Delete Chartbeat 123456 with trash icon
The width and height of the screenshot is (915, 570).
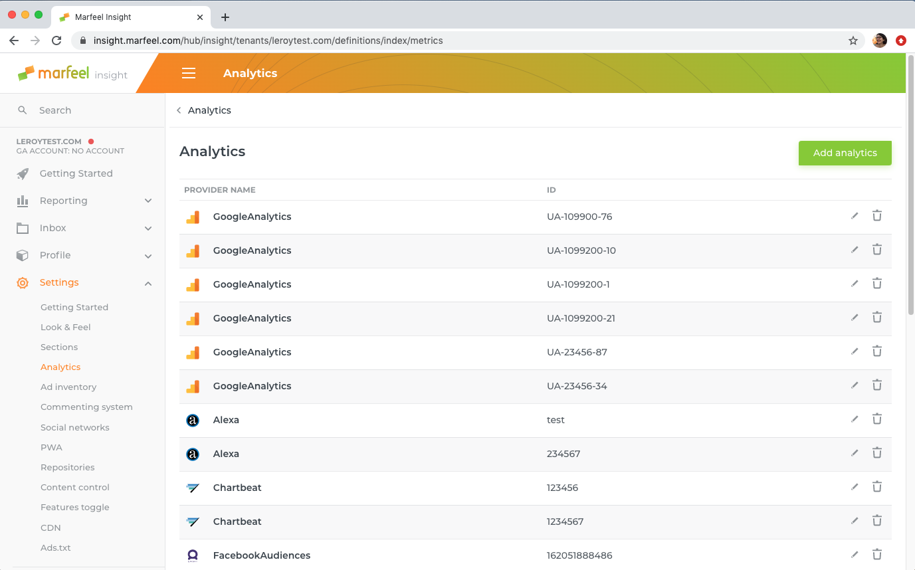tap(877, 487)
